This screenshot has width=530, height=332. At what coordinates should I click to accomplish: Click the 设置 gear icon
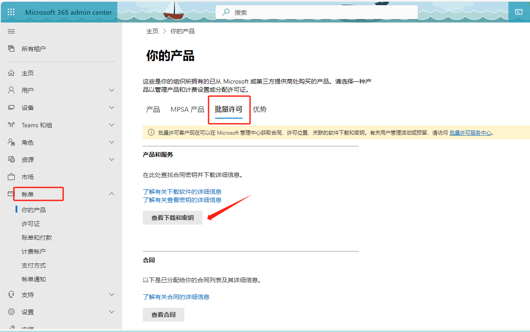(x=11, y=312)
